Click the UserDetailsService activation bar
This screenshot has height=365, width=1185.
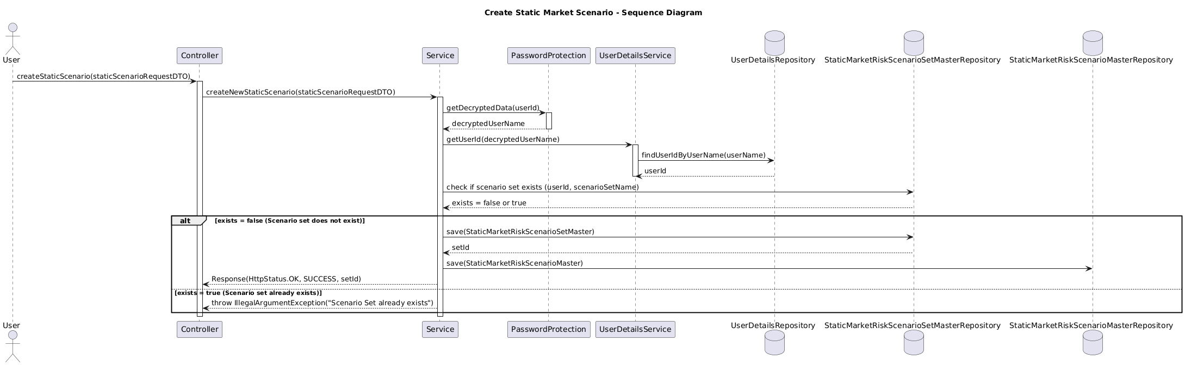click(x=635, y=160)
